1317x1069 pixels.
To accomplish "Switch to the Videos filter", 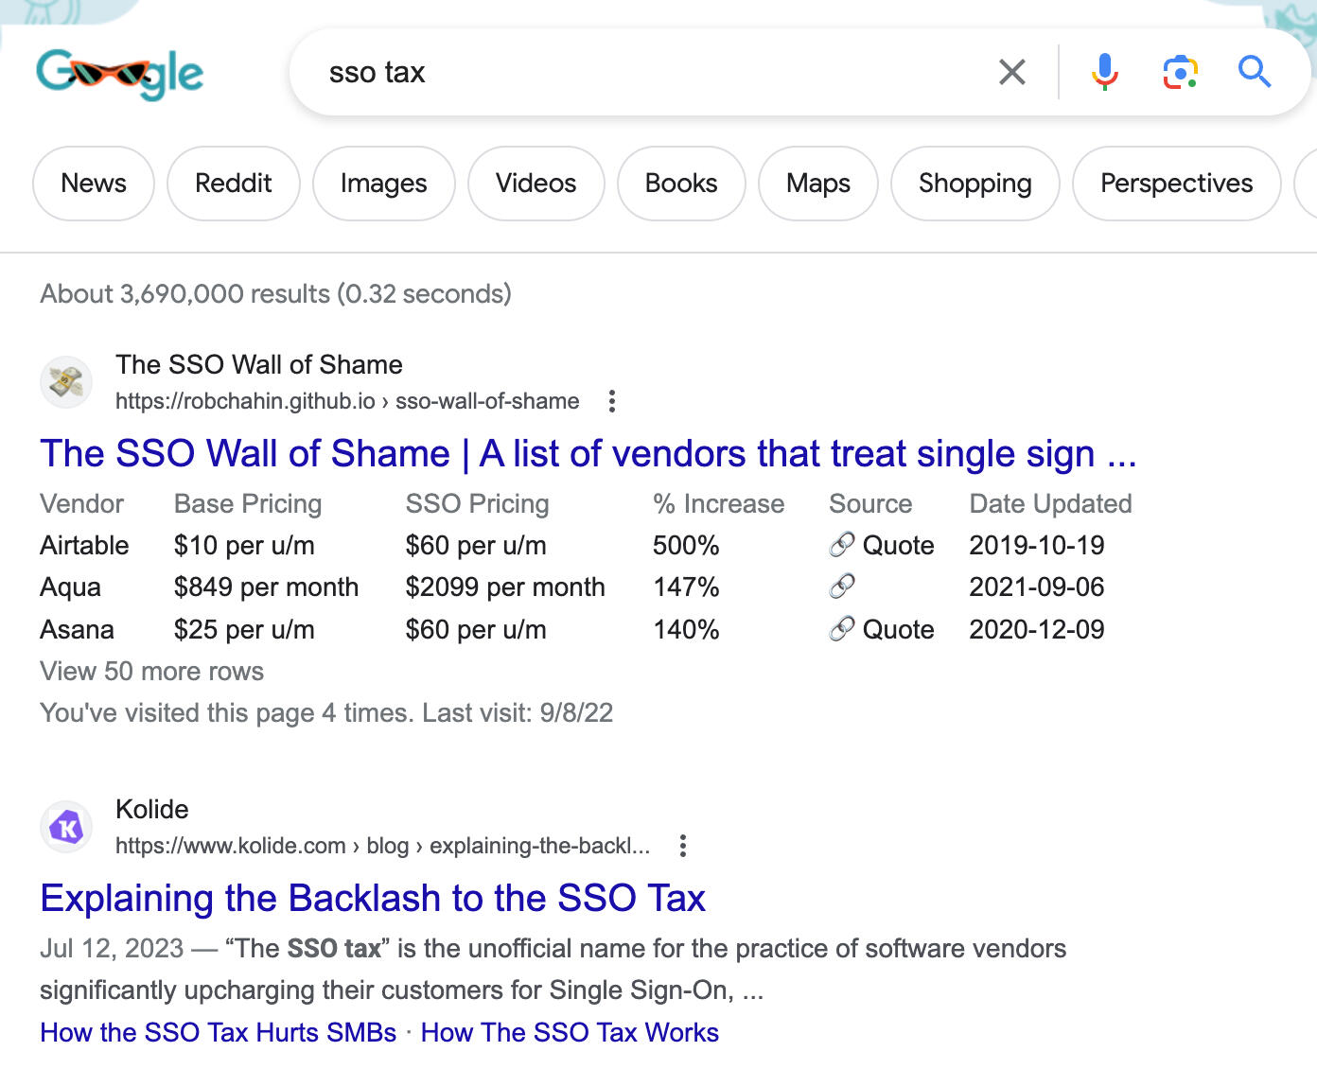I will 536,184.
